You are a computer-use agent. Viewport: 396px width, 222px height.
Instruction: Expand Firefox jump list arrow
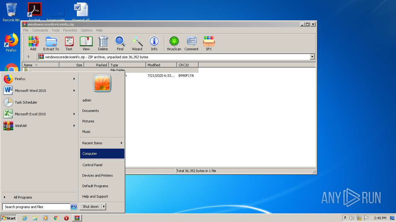74,79
